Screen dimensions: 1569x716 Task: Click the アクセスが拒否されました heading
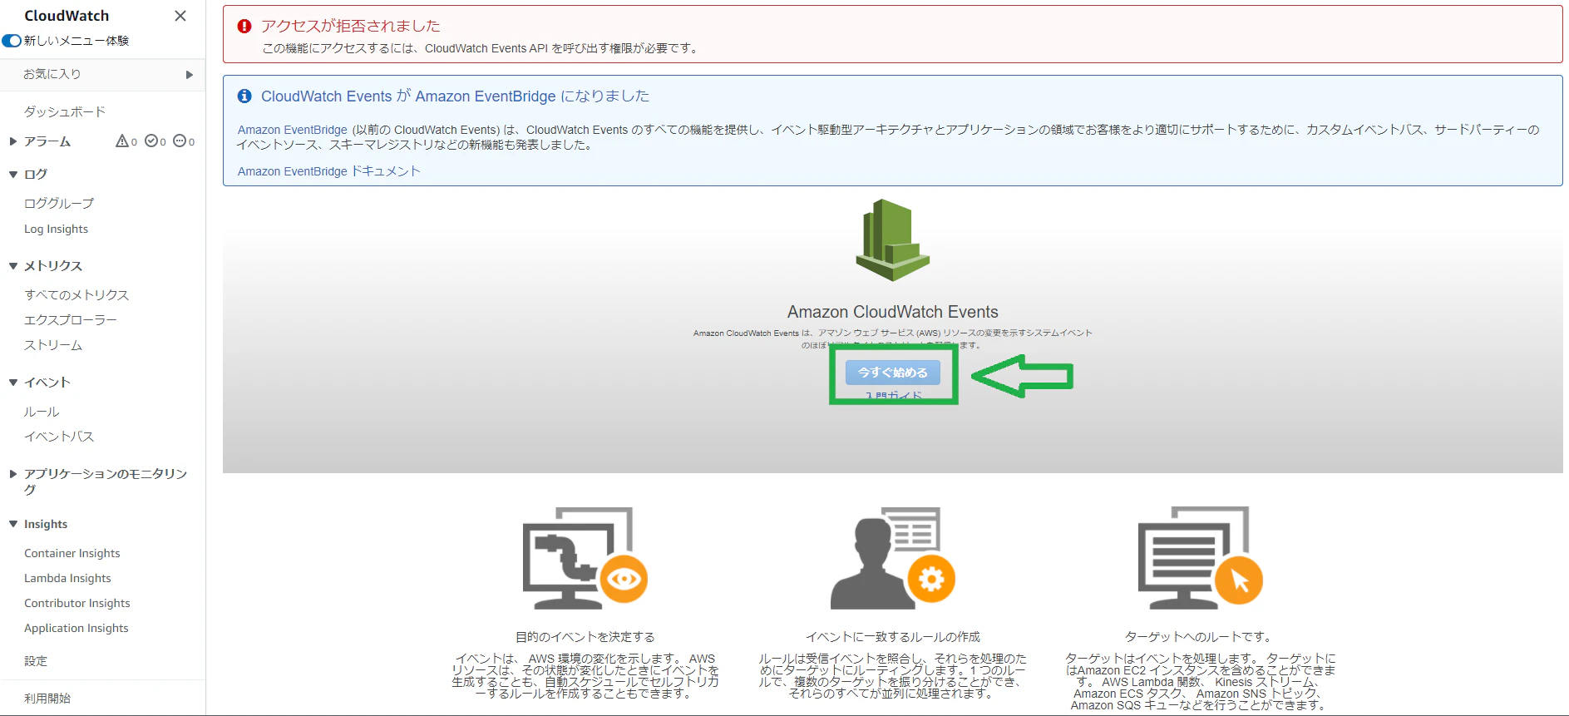(351, 27)
